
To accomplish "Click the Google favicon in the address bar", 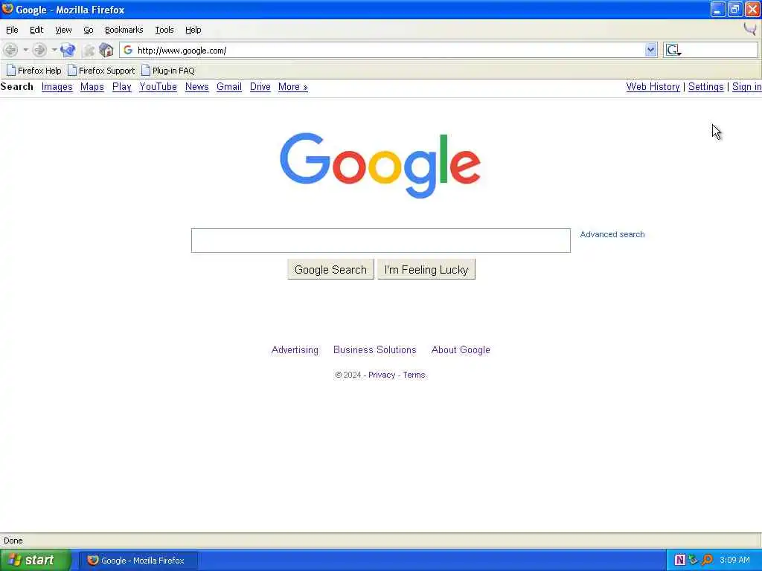I will (x=128, y=50).
